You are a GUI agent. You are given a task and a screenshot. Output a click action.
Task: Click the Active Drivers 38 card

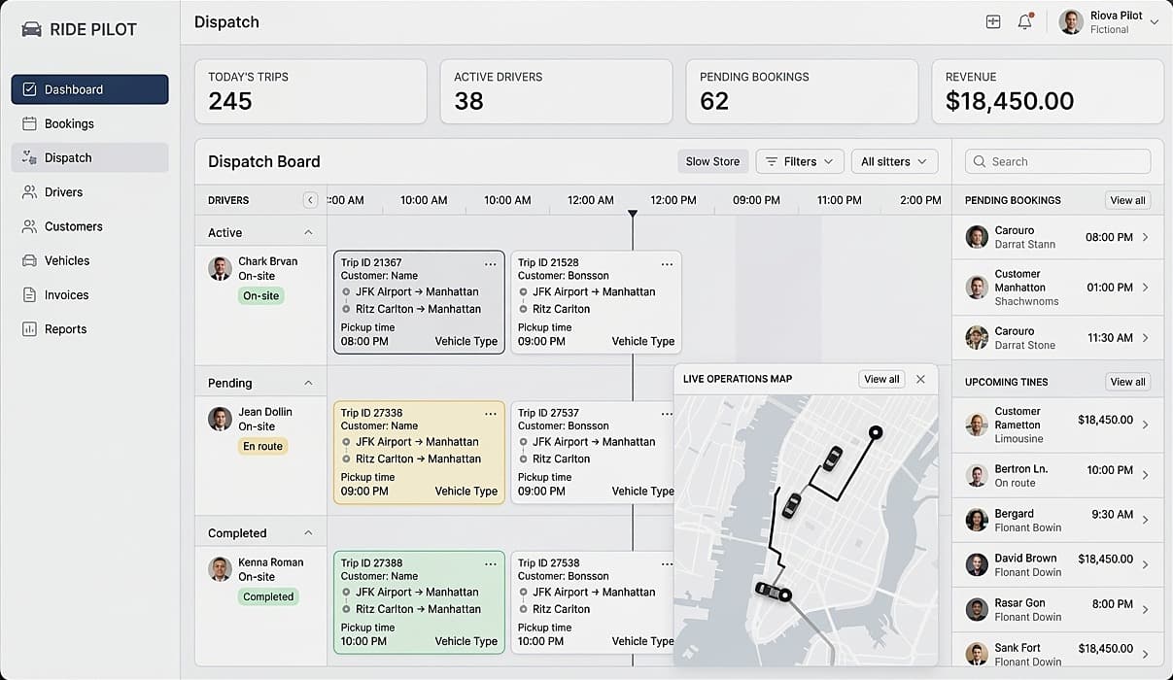click(556, 91)
